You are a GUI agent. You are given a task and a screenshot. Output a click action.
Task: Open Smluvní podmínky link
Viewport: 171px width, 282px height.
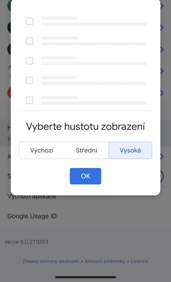click(105, 261)
